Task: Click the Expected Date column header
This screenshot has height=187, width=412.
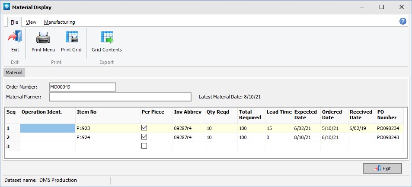Action: [x=306, y=115]
